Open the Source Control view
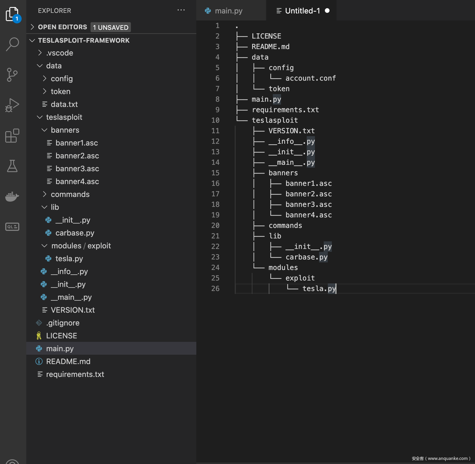This screenshot has height=464, width=475. pos(12,75)
